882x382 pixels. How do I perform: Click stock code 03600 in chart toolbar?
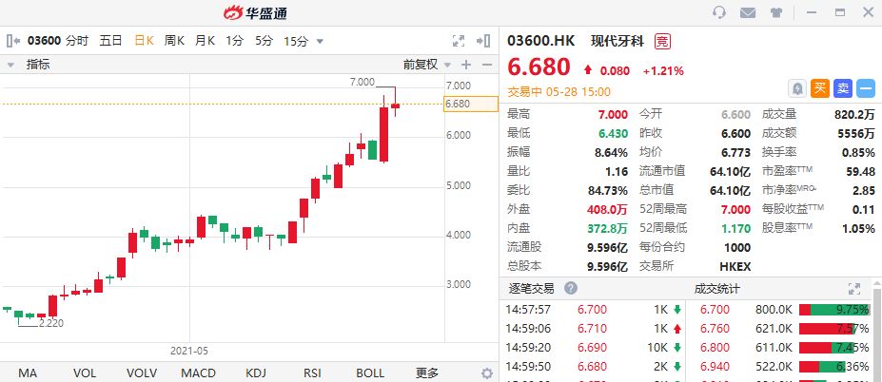[x=45, y=41]
